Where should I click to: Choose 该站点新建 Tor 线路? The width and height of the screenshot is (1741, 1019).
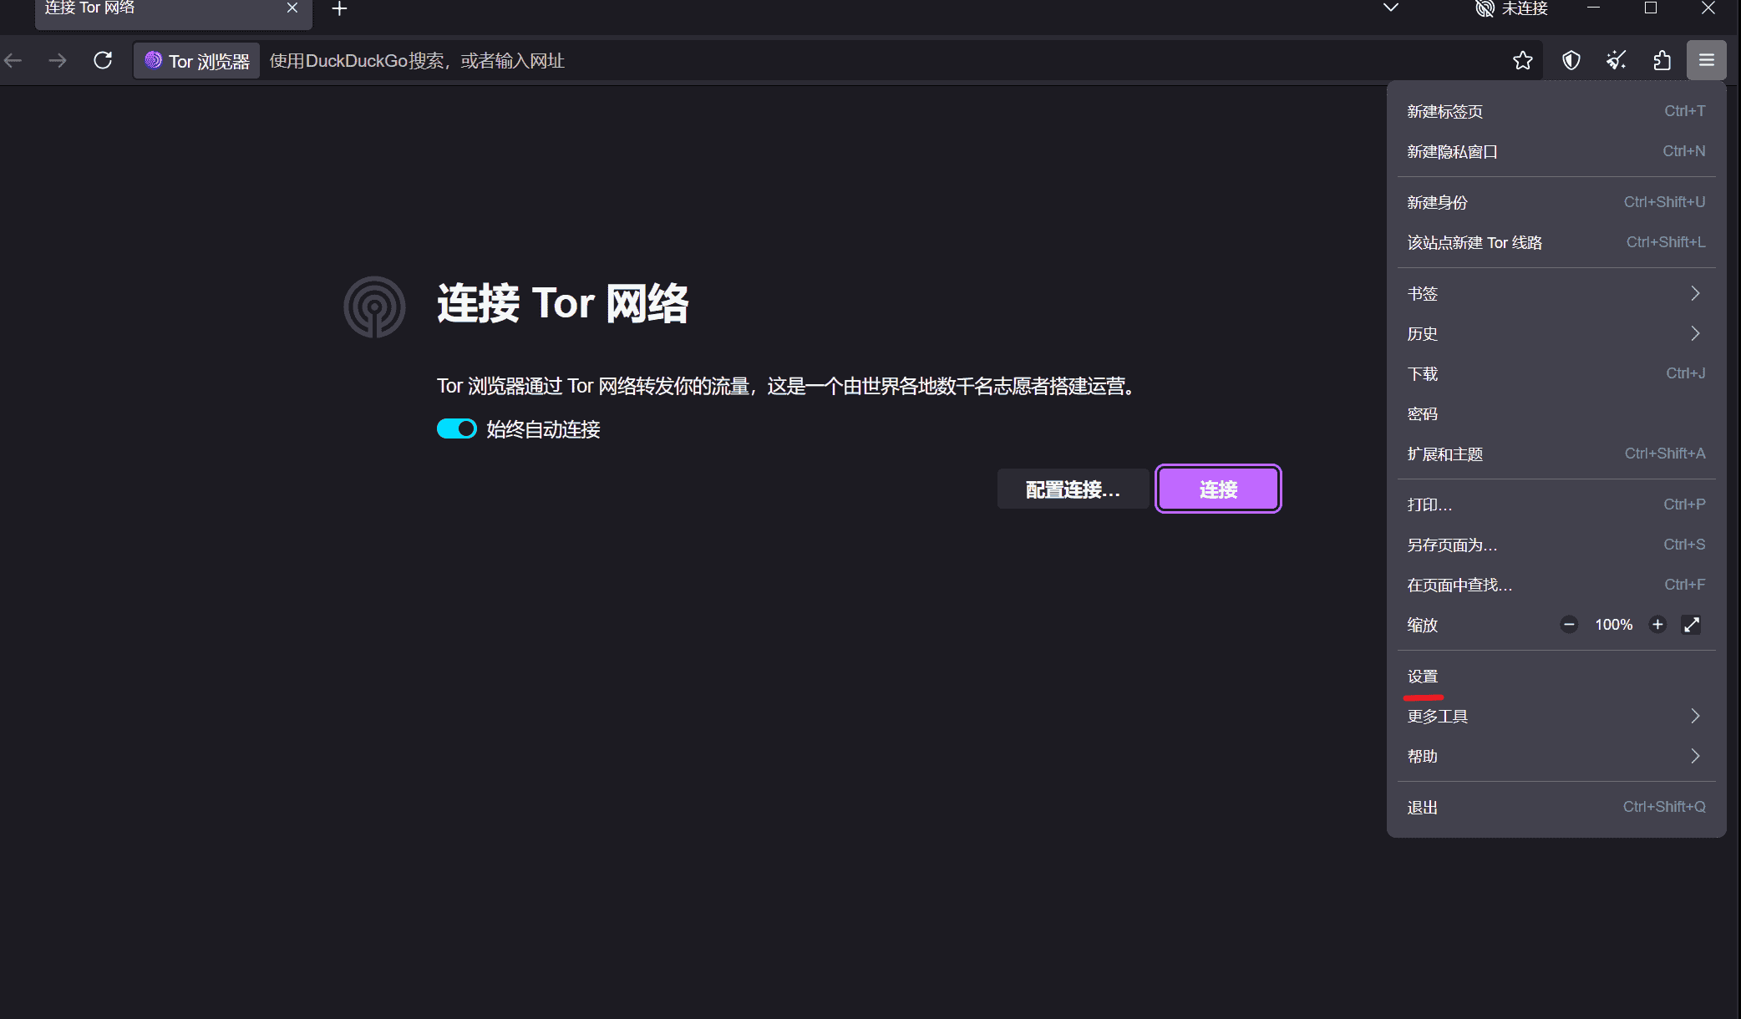[1556, 242]
